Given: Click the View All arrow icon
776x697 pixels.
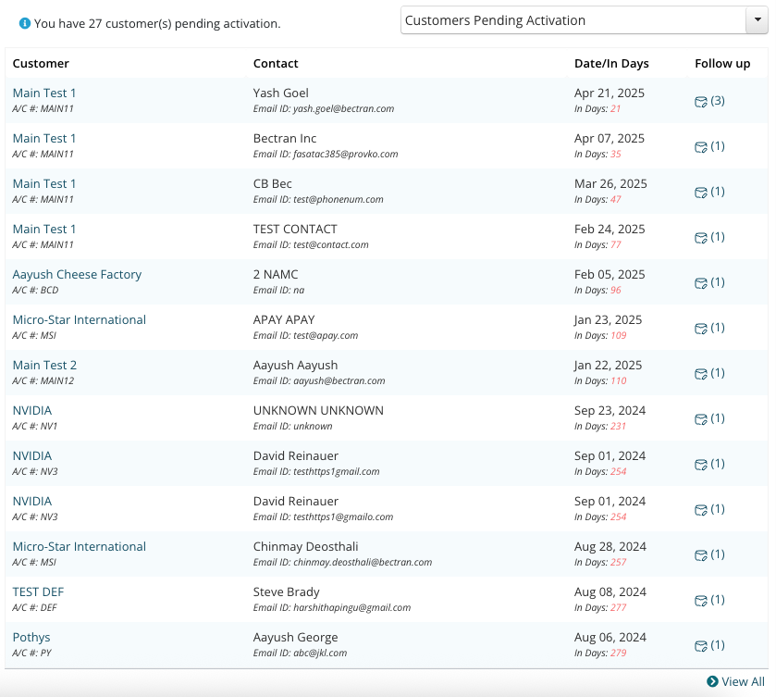Looking at the screenshot, I should [712, 681].
